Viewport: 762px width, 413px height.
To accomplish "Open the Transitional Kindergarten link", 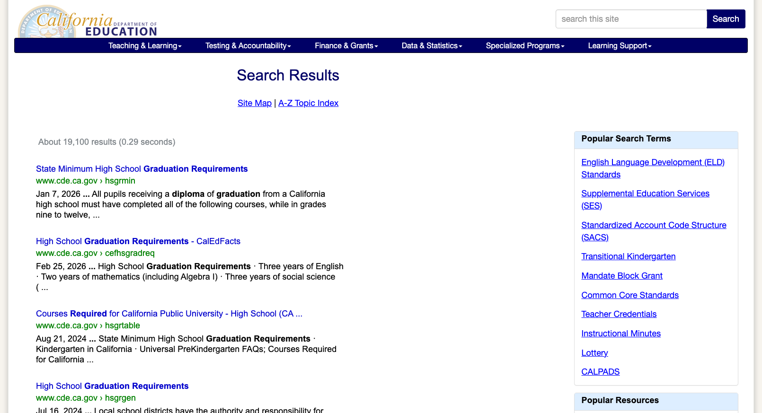I will tap(628, 256).
